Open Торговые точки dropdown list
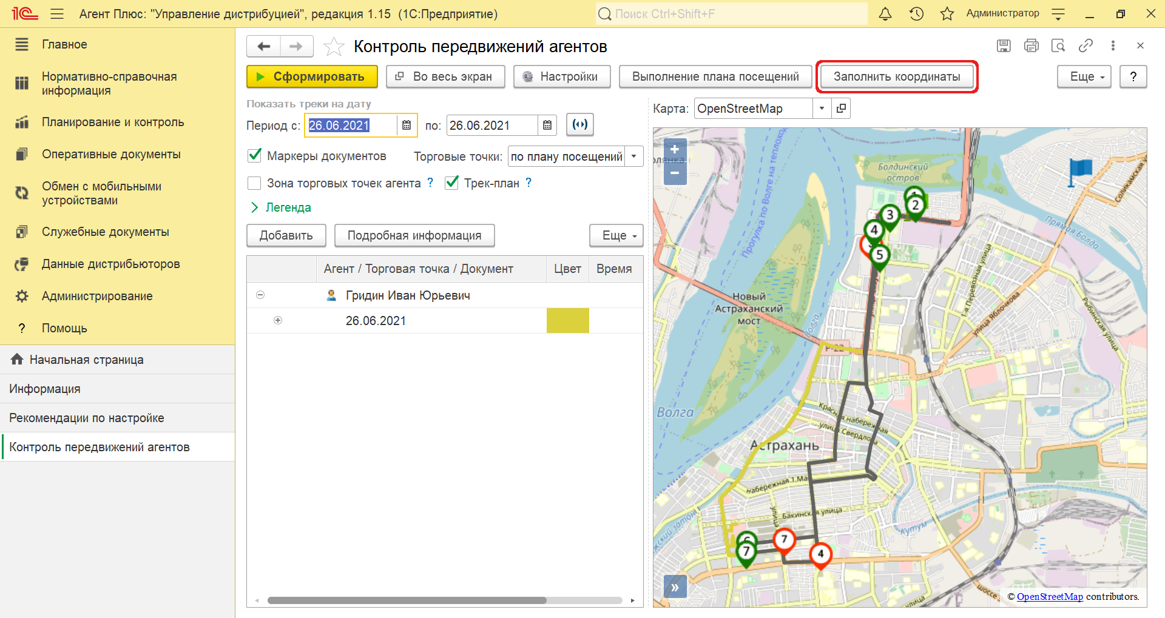The height and width of the screenshot is (618, 1165). [634, 156]
